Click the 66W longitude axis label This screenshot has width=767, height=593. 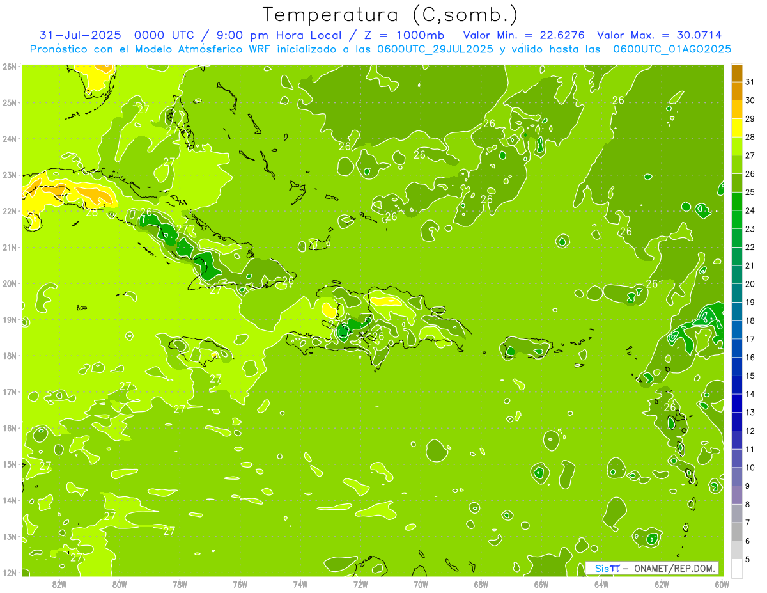541,584
